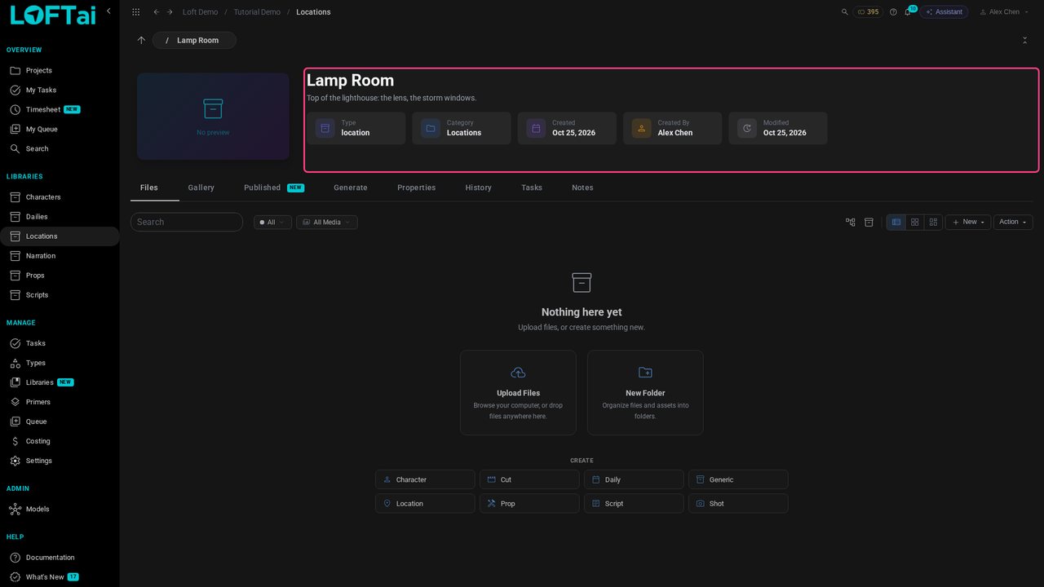Create a New Folder card
The width and height of the screenshot is (1044, 587).
pyautogui.click(x=645, y=393)
